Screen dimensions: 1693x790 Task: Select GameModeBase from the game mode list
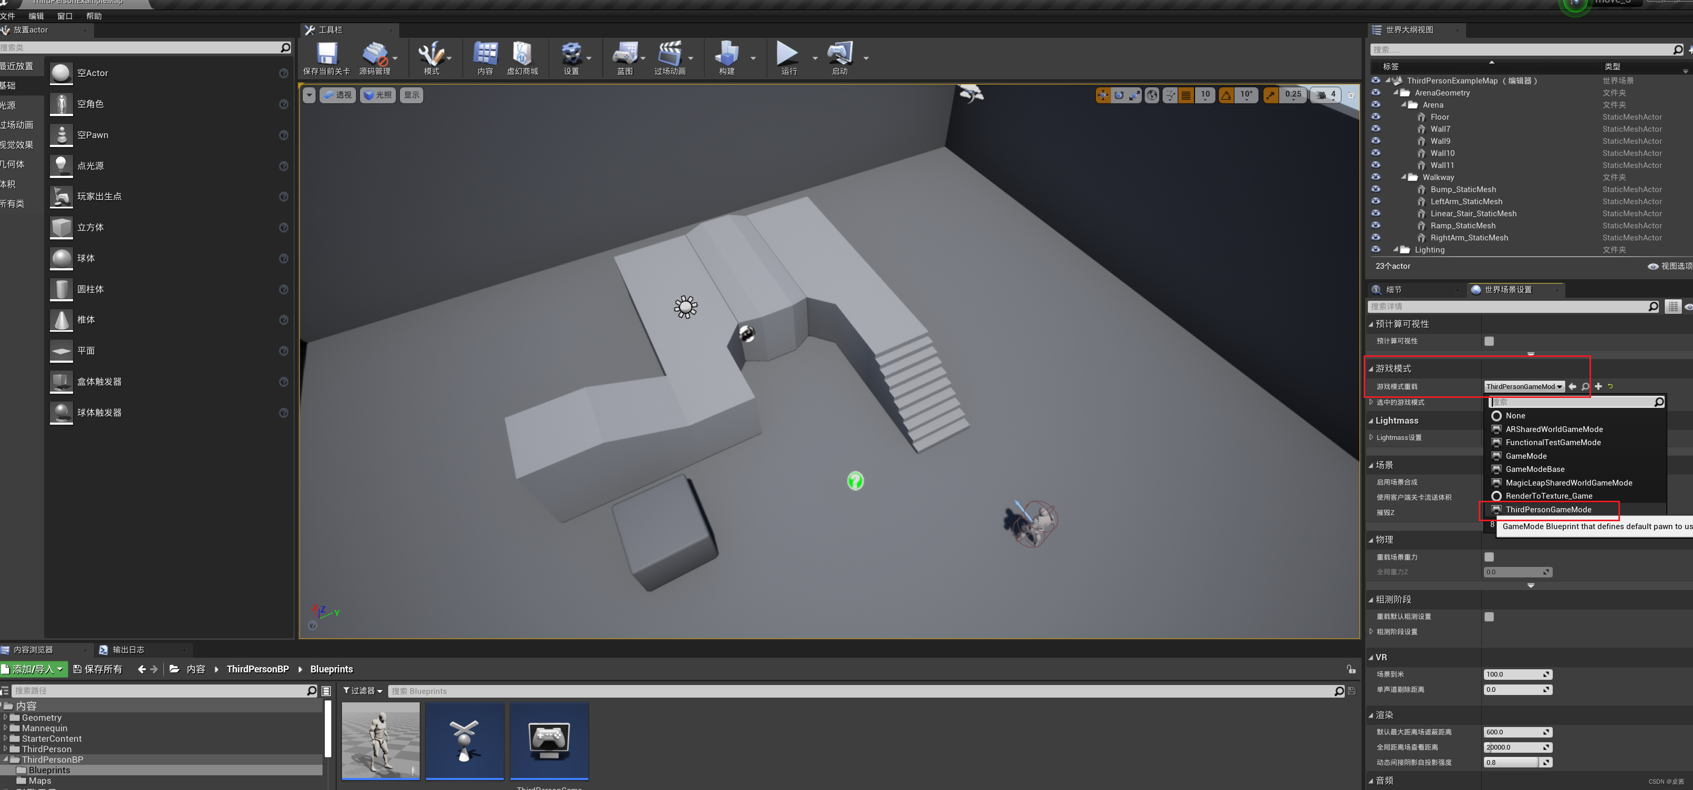(1534, 469)
